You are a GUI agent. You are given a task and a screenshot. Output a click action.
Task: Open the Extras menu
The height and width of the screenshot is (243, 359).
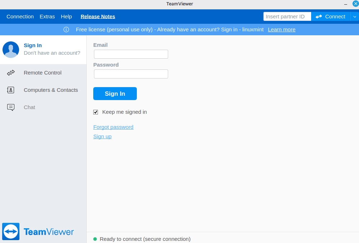pos(47,16)
